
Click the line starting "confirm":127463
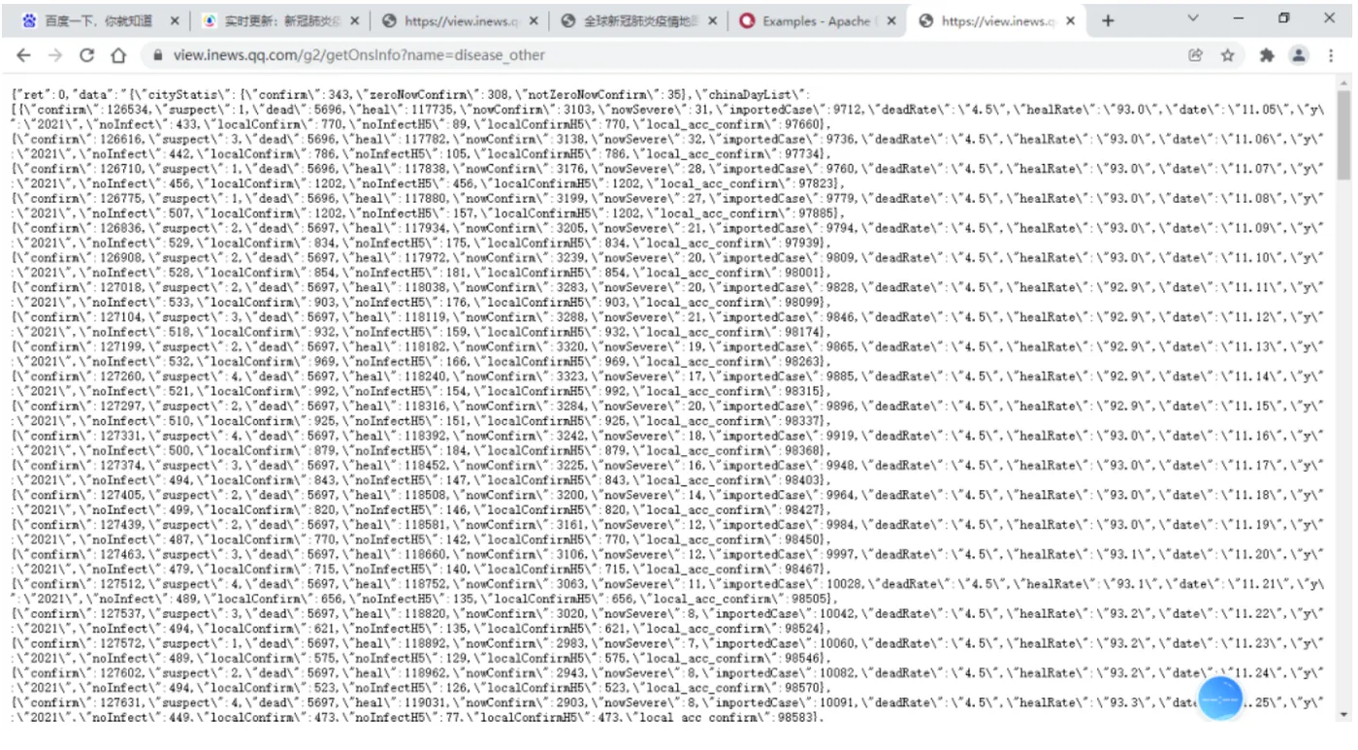(x=667, y=553)
